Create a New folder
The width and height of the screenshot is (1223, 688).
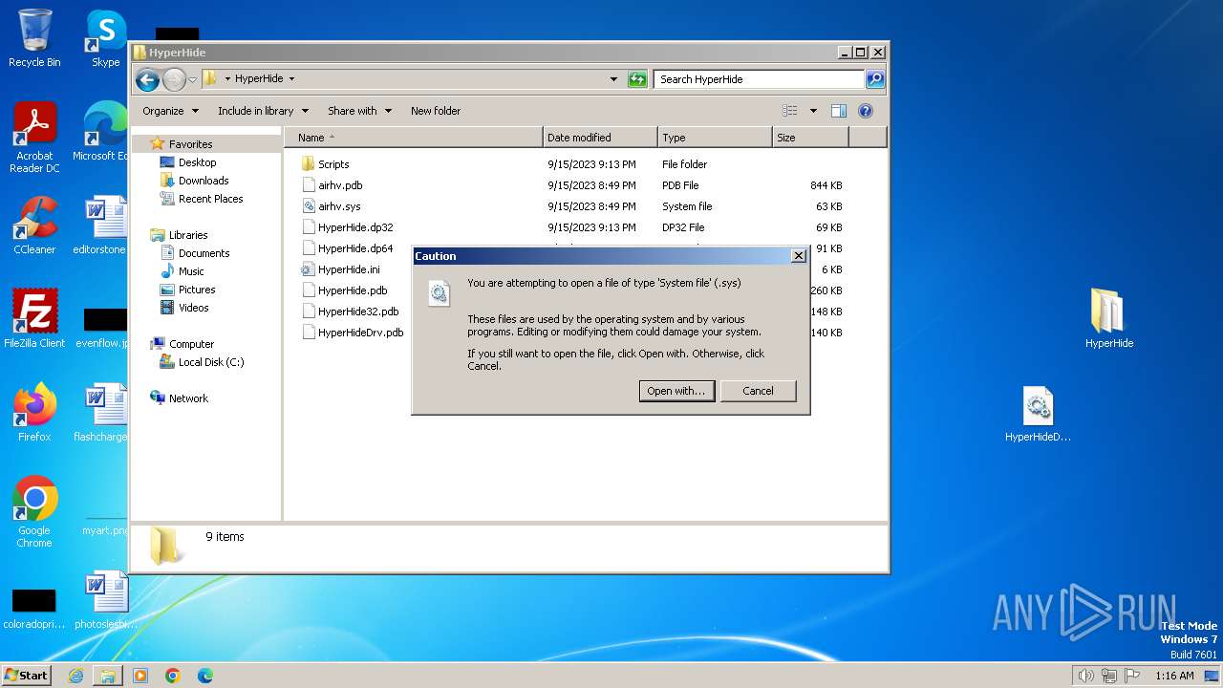(436, 111)
